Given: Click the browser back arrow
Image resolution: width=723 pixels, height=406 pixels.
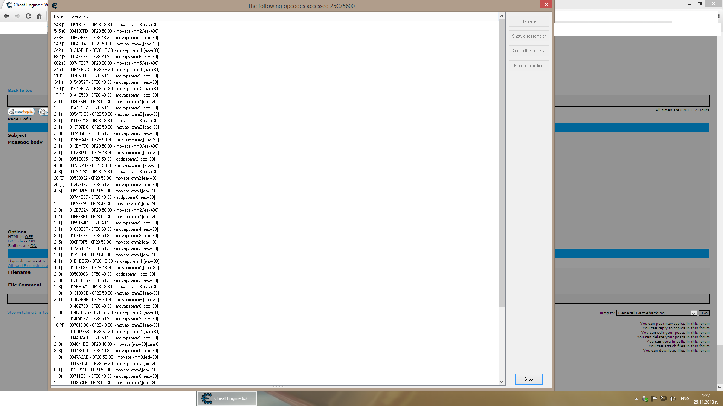Looking at the screenshot, I should click(6, 16).
